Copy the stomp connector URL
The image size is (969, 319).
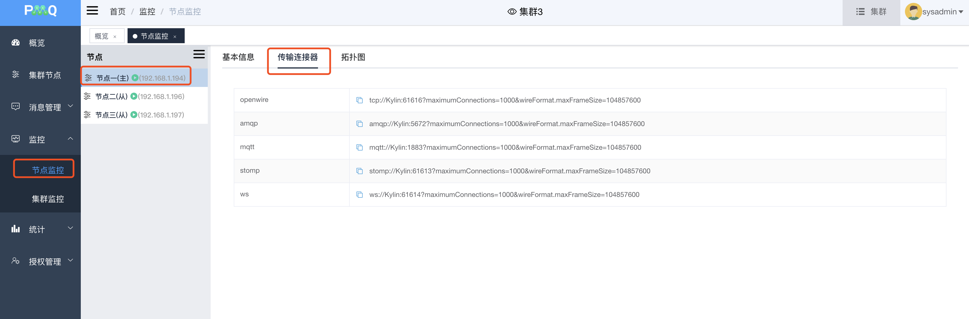click(x=359, y=171)
